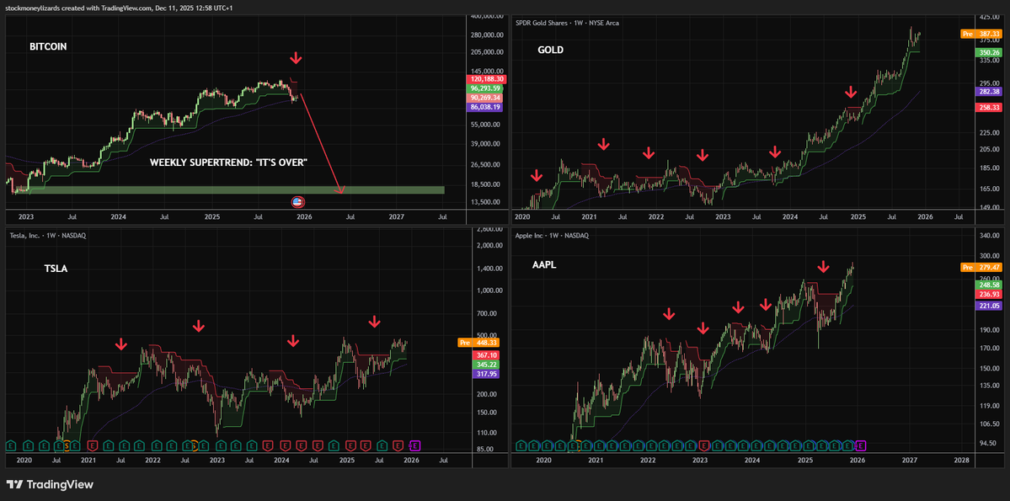Click 2028 on the Apple time axis
Viewport: 1010px width, 501px height.
[x=961, y=461]
